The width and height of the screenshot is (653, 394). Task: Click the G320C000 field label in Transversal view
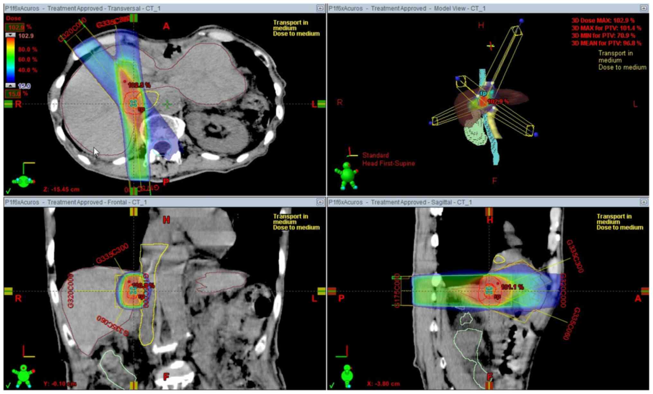(72, 30)
